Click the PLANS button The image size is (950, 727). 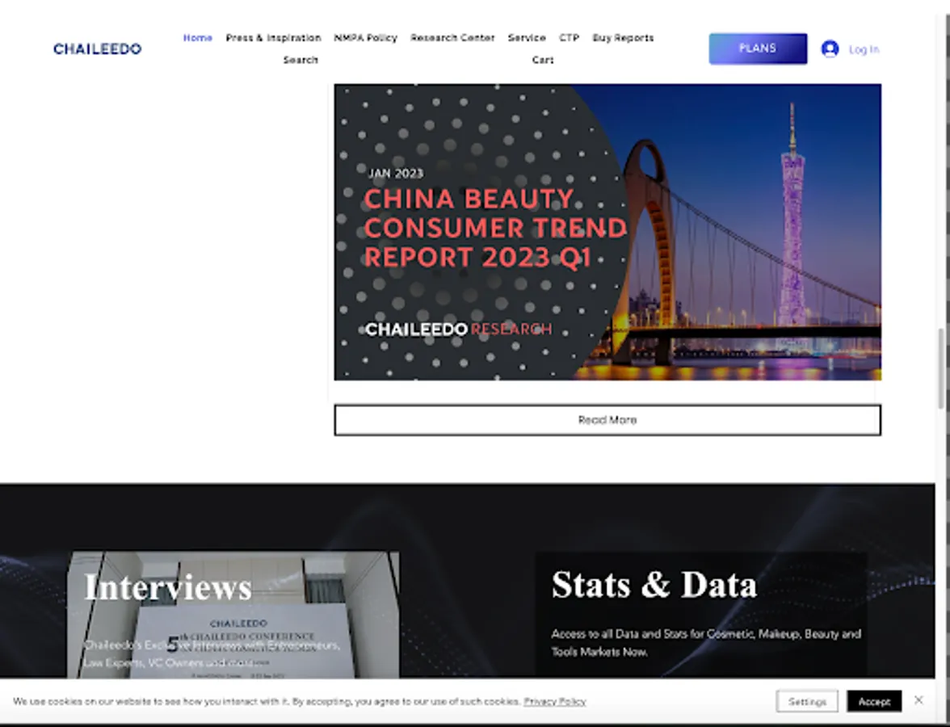758,48
